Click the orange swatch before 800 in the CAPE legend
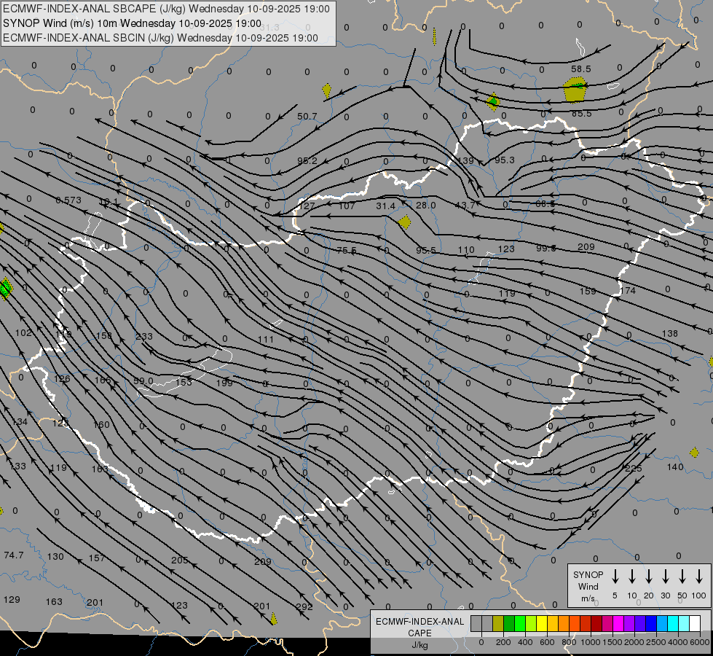 564,624
